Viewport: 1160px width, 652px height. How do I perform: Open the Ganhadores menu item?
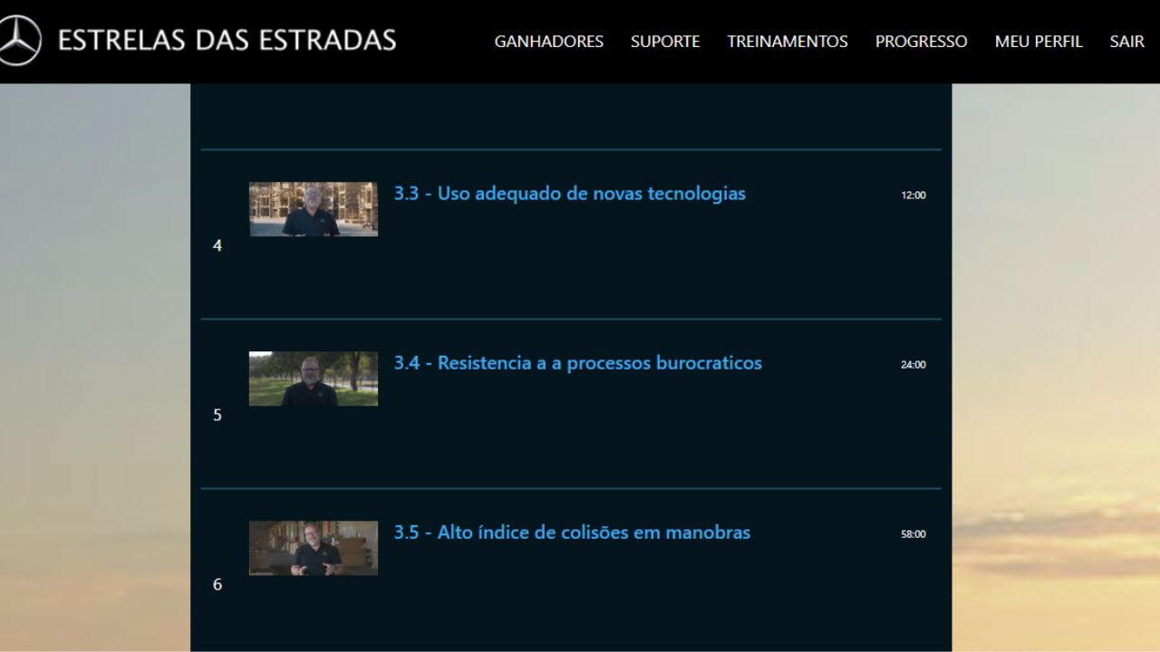pos(548,42)
